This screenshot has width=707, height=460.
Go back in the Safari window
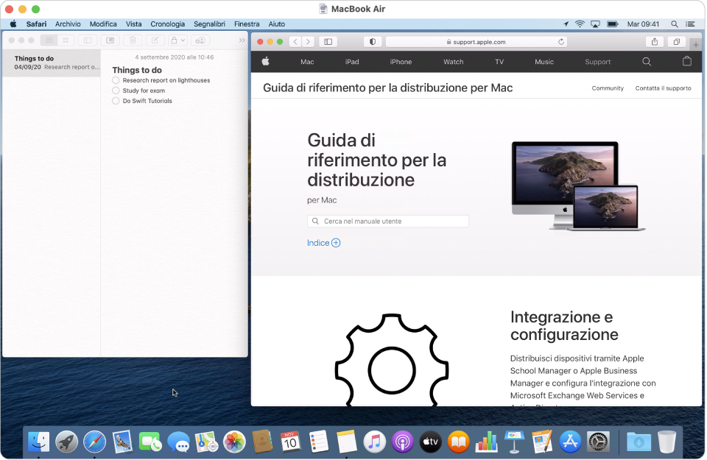pyautogui.click(x=295, y=42)
